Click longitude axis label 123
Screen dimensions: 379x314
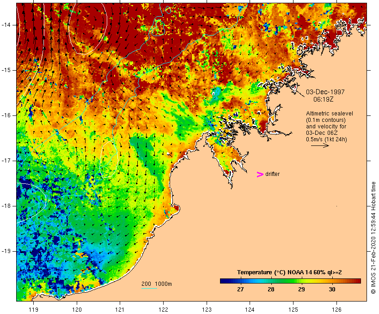(207, 310)
